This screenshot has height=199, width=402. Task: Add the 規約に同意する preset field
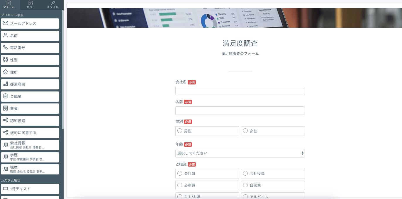point(29,133)
